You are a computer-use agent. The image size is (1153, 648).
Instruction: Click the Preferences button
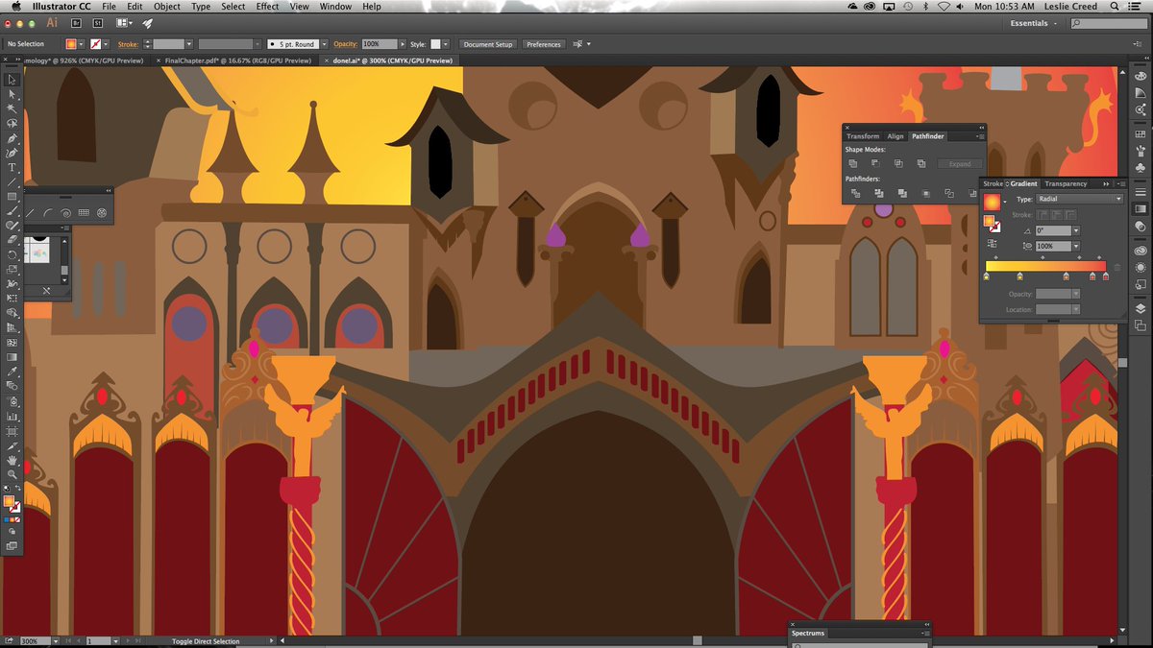(x=543, y=44)
